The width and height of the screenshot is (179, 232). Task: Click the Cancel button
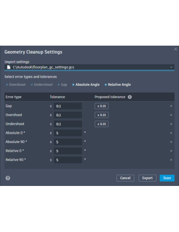pyautogui.click(x=125, y=178)
